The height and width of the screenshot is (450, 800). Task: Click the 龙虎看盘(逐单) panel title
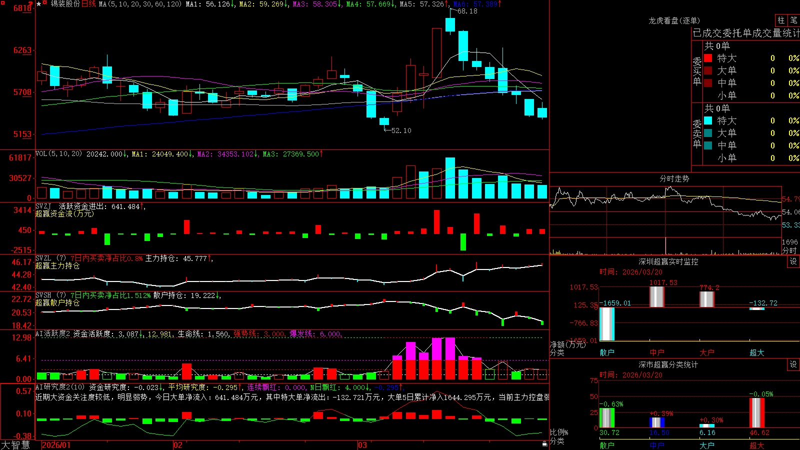pos(674,20)
